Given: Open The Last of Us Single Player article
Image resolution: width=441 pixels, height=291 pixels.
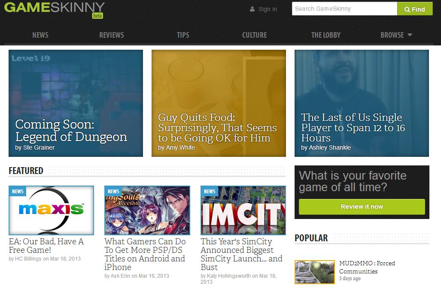Looking at the screenshot, I should pyautogui.click(x=362, y=103).
